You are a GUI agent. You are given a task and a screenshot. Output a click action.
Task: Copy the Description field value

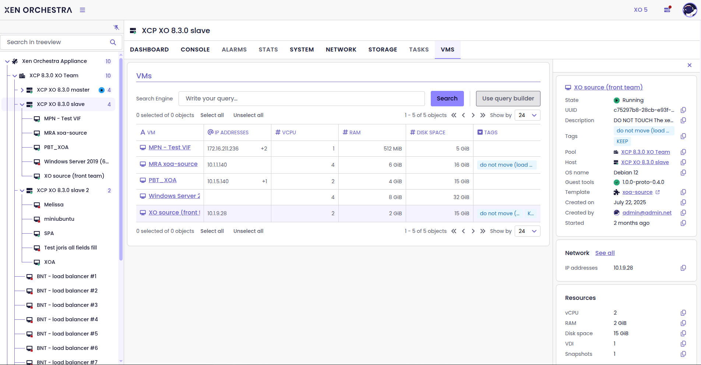click(x=683, y=120)
